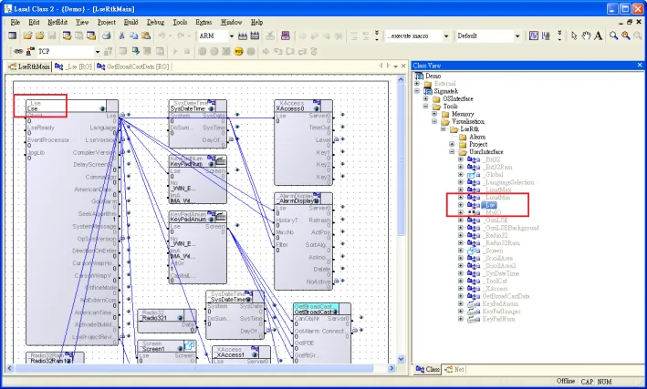This screenshot has width=647, height=389.
Task: Close the Class View panel
Action: pyautogui.click(x=640, y=65)
